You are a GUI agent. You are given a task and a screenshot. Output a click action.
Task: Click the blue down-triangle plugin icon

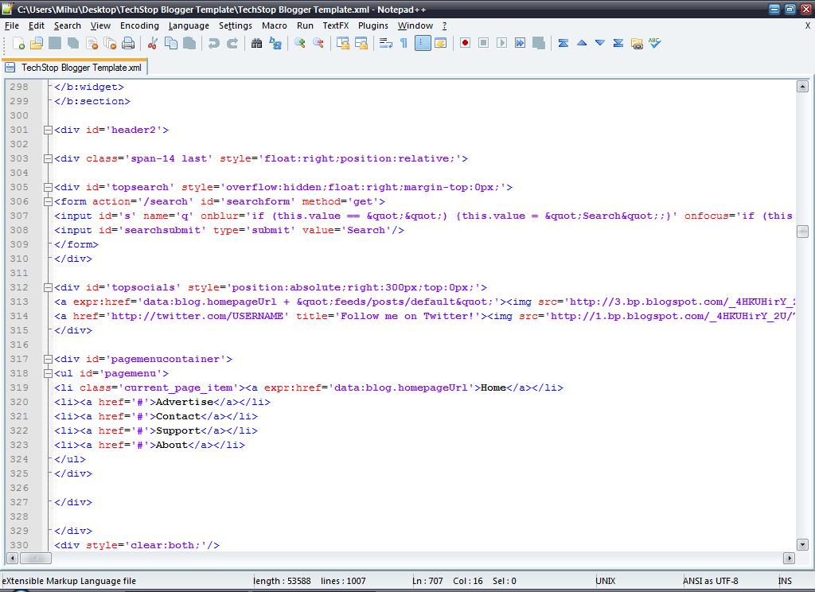[600, 44]
